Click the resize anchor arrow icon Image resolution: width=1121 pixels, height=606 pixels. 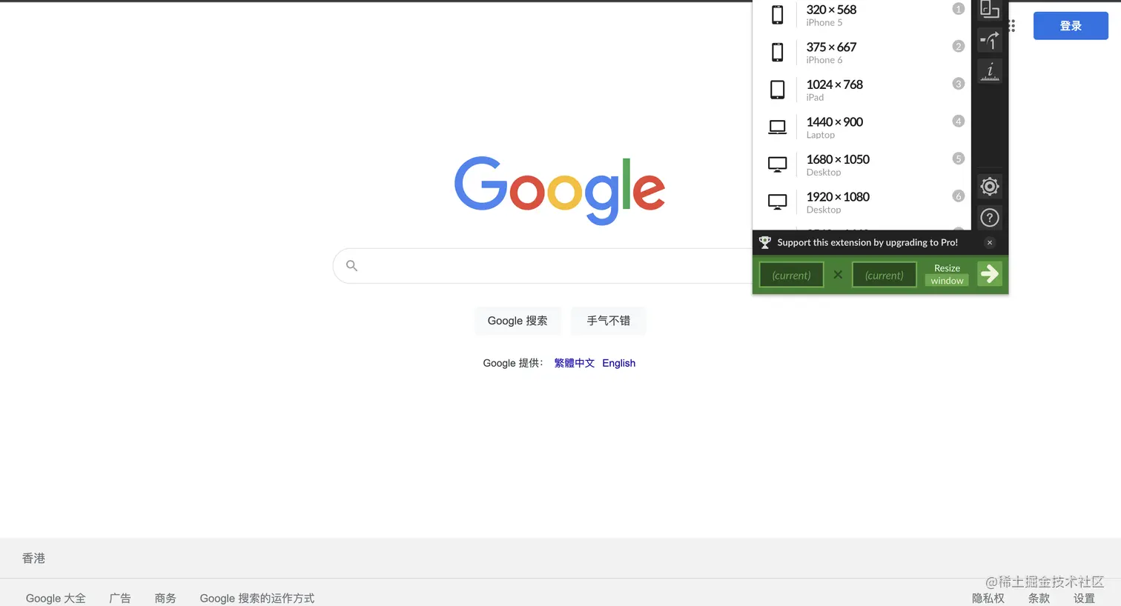pyautogui.click(x=990, y=41)
